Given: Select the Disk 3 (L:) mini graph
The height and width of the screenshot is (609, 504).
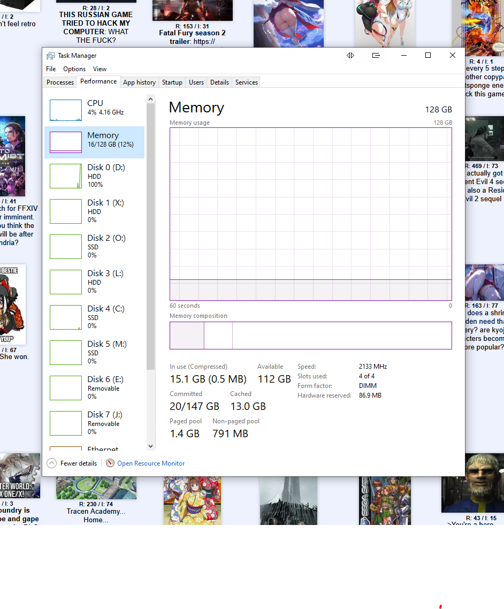Looking at the screenshot, I should point(66,282).
